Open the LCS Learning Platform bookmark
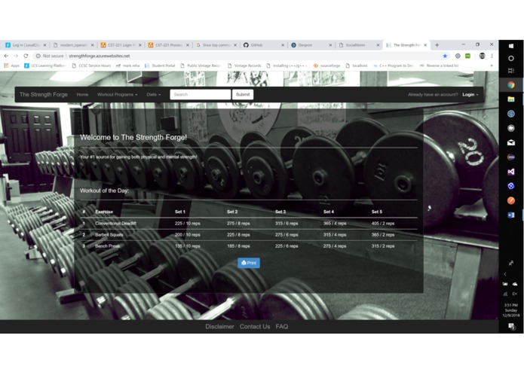Image resolution: width=524 pixels, height=372 pixels. (x=45, y=66)
